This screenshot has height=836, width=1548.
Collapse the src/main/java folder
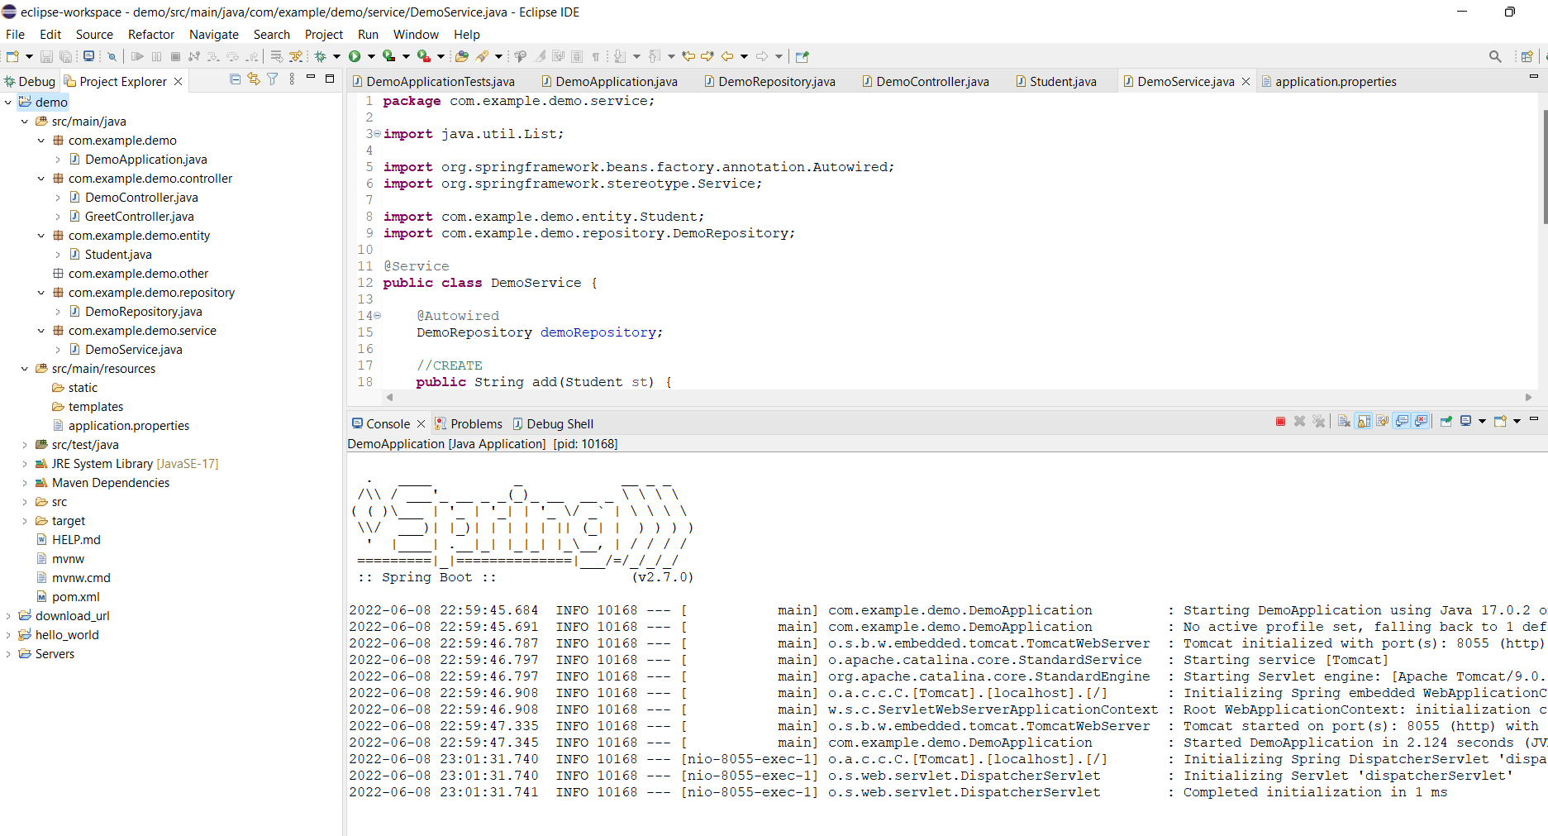tap(25, 122)
